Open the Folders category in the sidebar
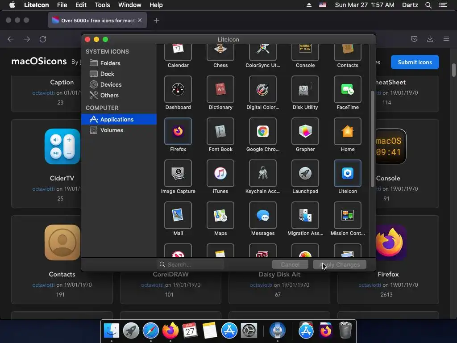The width and height of the screenshot is (457, 343). click(x=119, y=63)
